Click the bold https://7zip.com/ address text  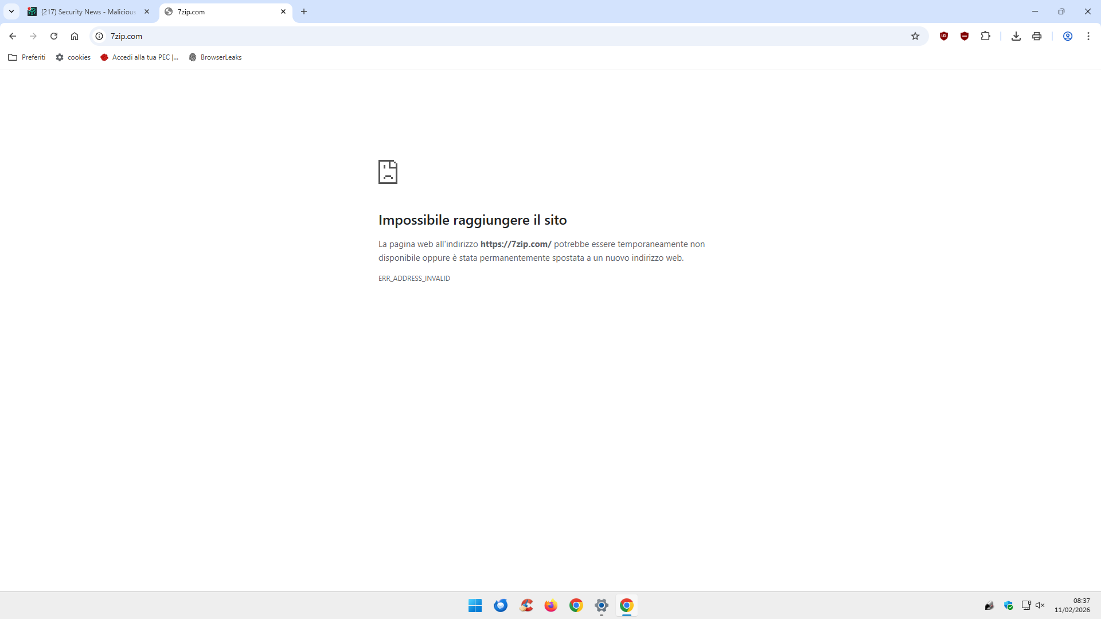coord(516,244)
